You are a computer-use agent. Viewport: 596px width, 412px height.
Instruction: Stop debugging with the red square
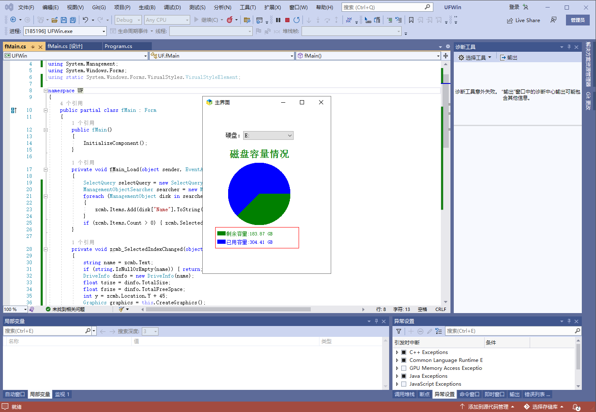coord(287,20)
